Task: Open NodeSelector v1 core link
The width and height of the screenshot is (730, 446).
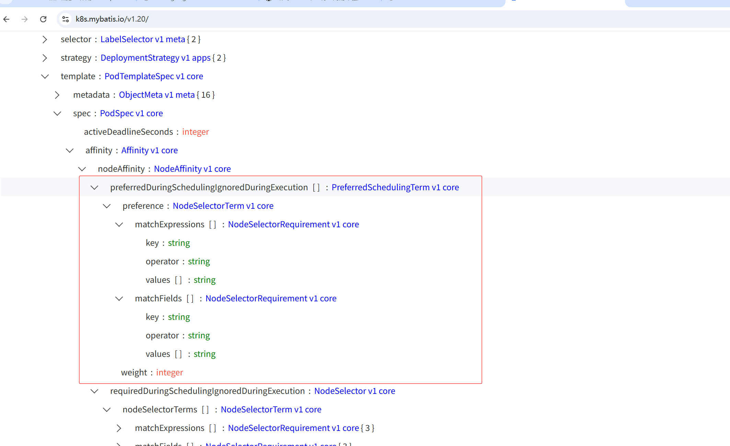Action: pos(355,391)
